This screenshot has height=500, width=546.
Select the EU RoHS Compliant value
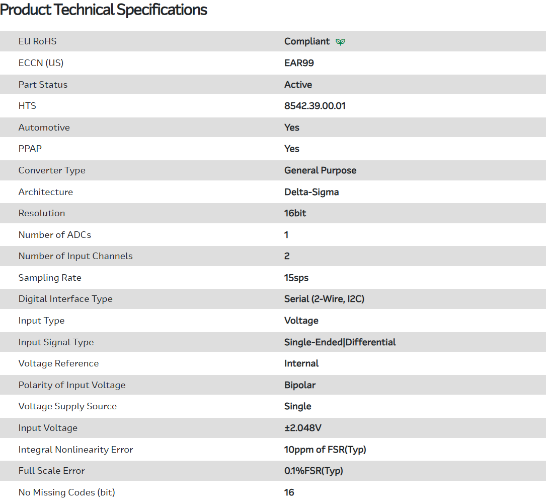pos(307,41)
